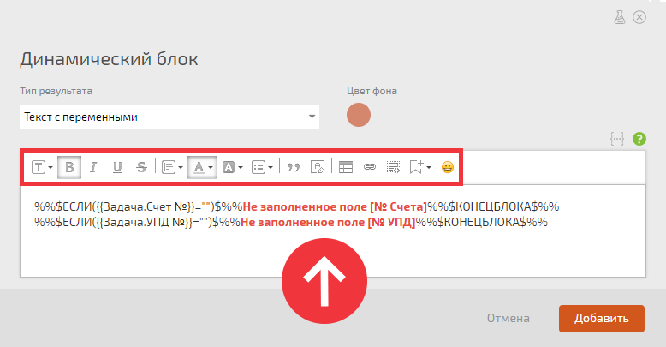This screenshot has width=666, height=347.
Task: Open the text style dropdown (T icon)
Action: [42, 167]
